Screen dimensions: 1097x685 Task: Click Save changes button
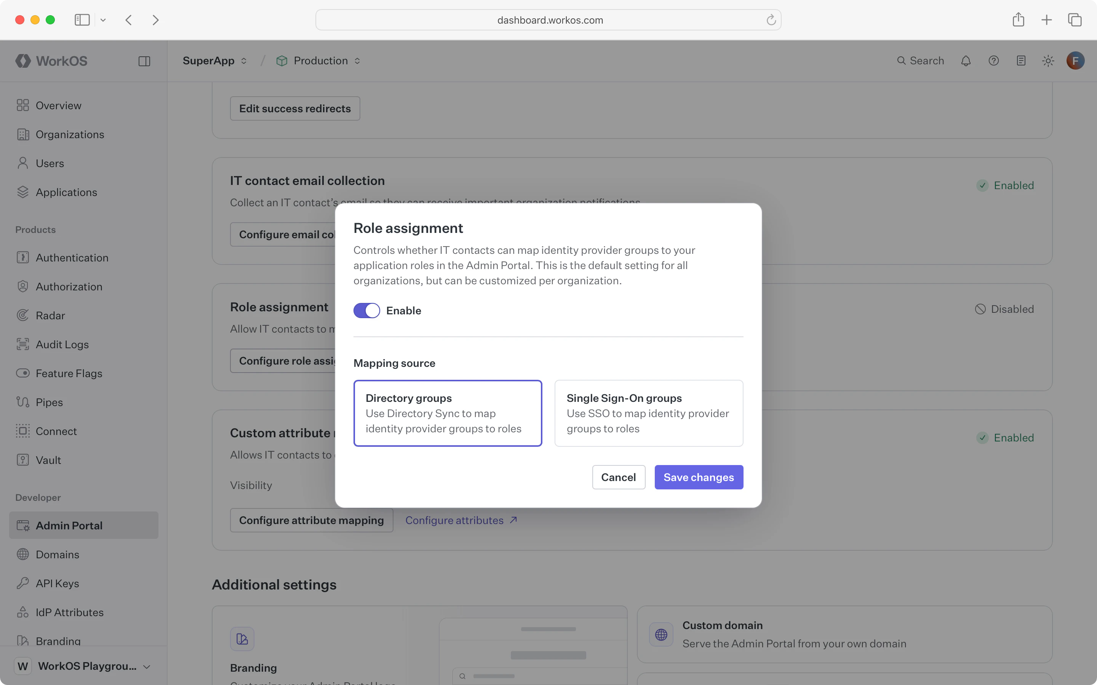[699, 477]
